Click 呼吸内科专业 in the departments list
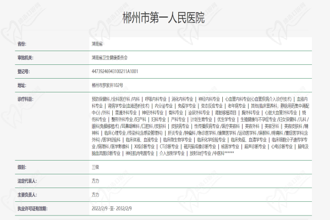The width and height of the screenshot is (330, 220). 156,99
